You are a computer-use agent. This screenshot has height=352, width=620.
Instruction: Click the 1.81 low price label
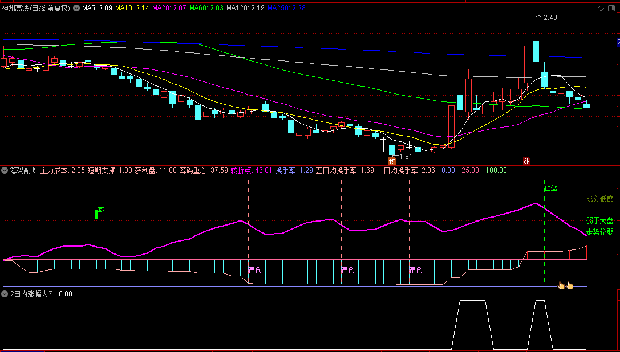click(x=406, y=157)
